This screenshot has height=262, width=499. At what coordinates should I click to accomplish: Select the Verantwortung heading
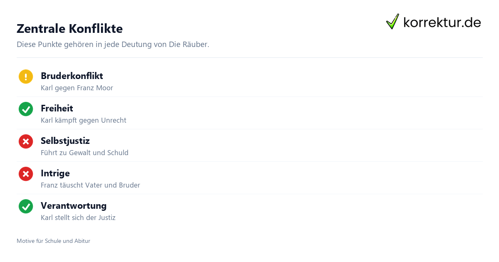pyautogui.click(x=74, y=205)
